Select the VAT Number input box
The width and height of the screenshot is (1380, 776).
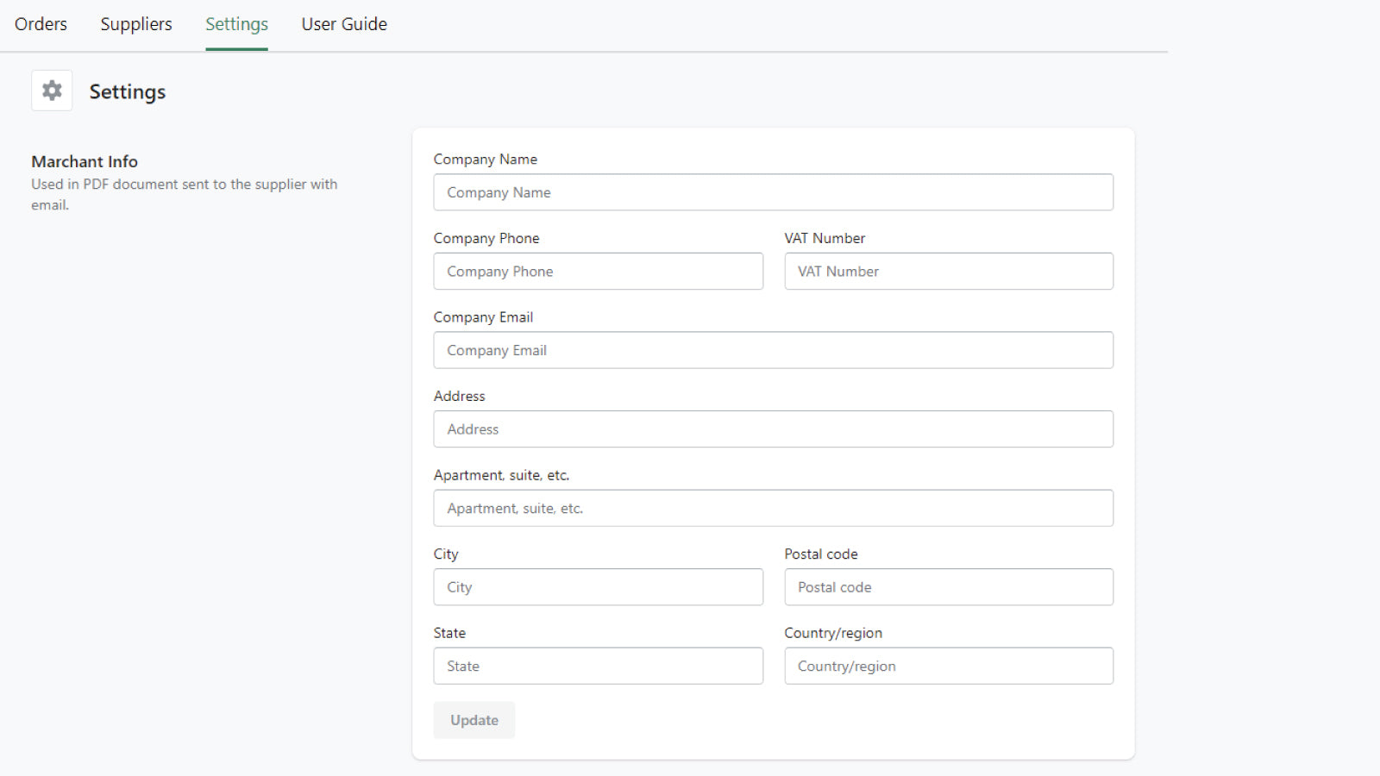pyautogui.click(x=949, y=272)
